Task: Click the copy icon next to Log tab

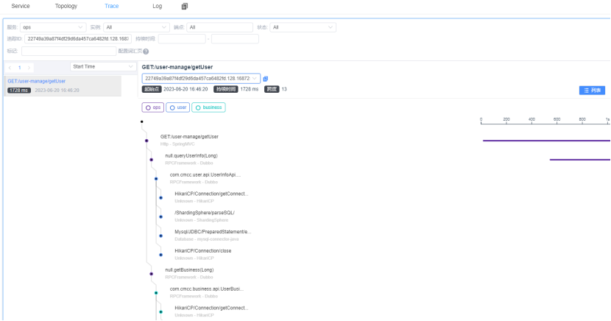Action: click(x=185, y=6)
